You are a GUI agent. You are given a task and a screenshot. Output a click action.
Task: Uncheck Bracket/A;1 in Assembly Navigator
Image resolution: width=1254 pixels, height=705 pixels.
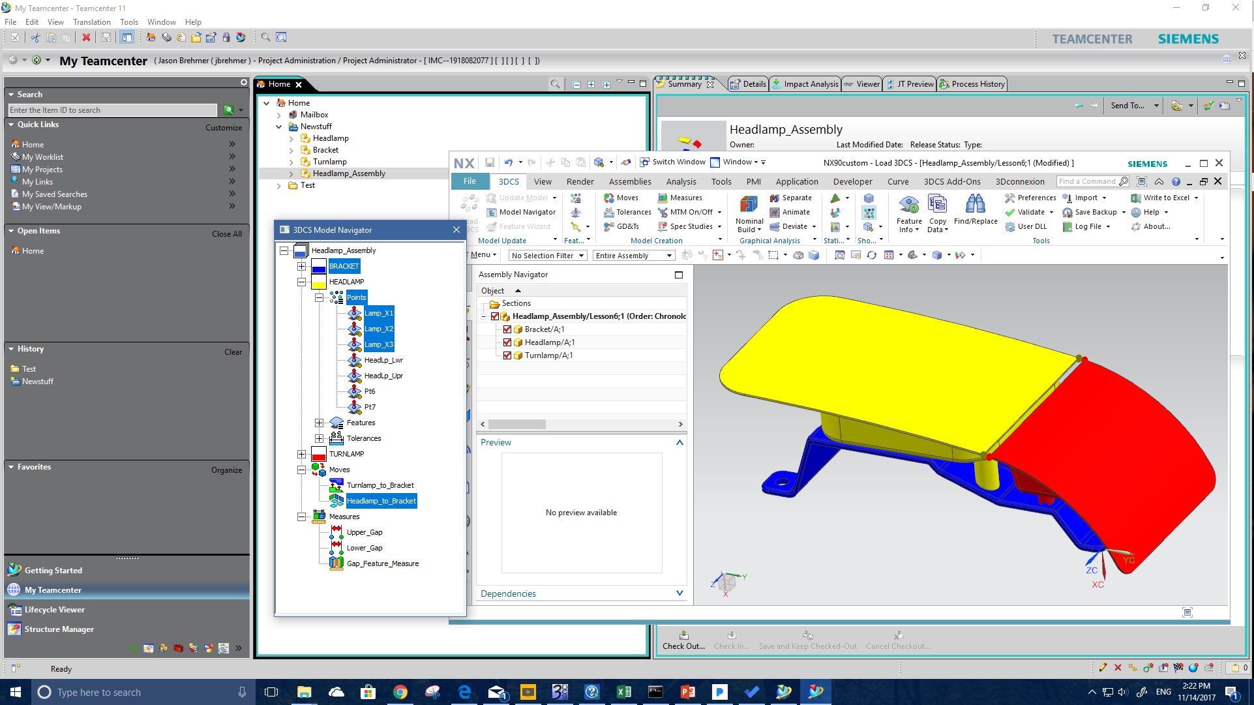508,329
